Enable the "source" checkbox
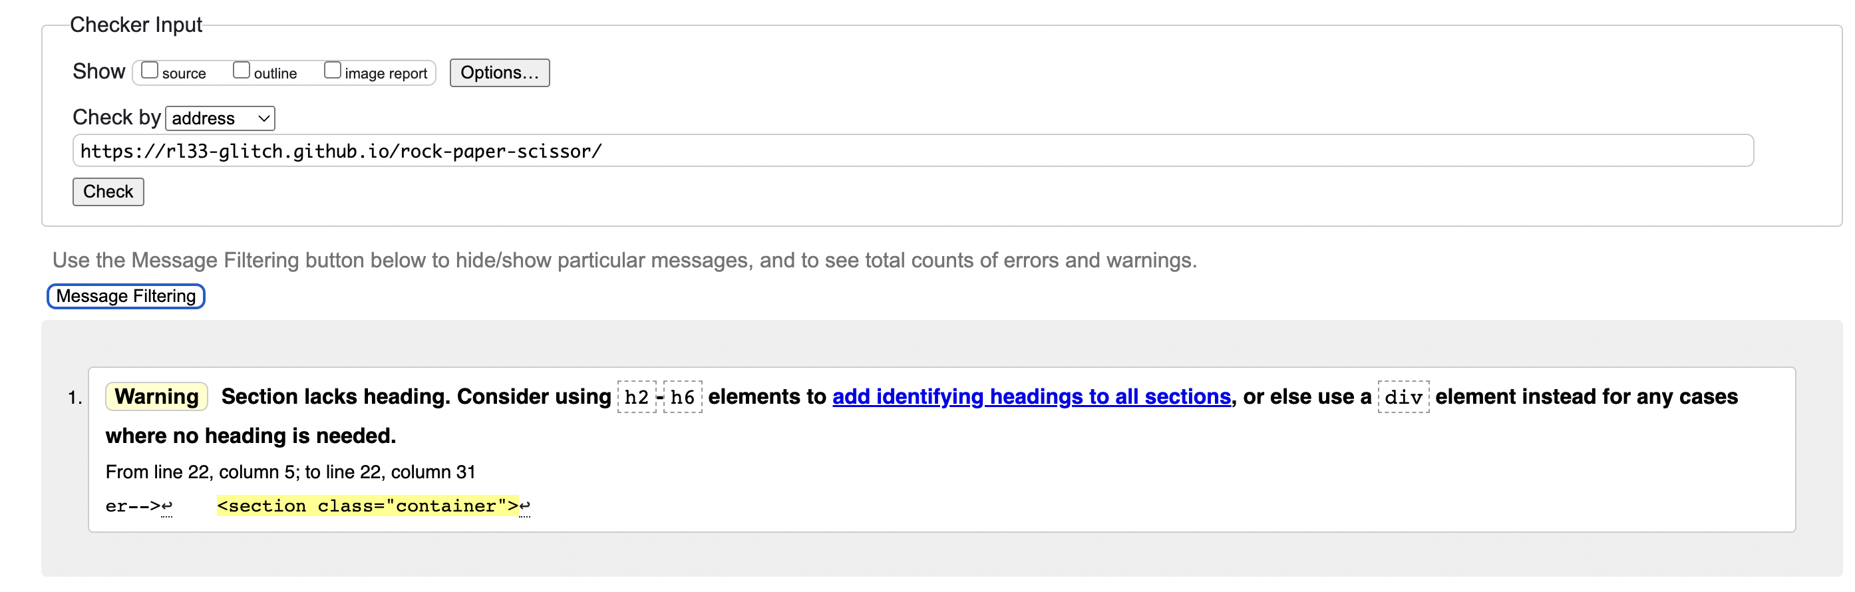Screen dimensions: 1855x592 (150, 69)
